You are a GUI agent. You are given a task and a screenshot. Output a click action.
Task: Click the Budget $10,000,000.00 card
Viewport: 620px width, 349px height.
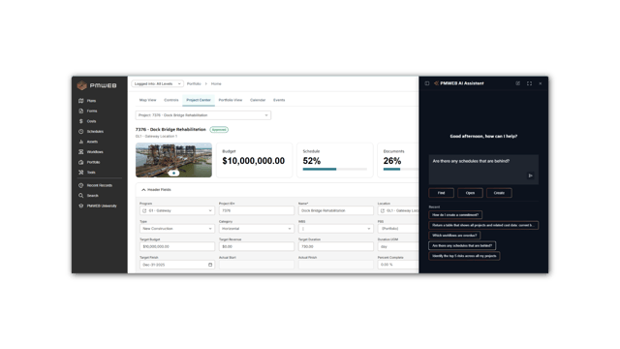point(254,160)
